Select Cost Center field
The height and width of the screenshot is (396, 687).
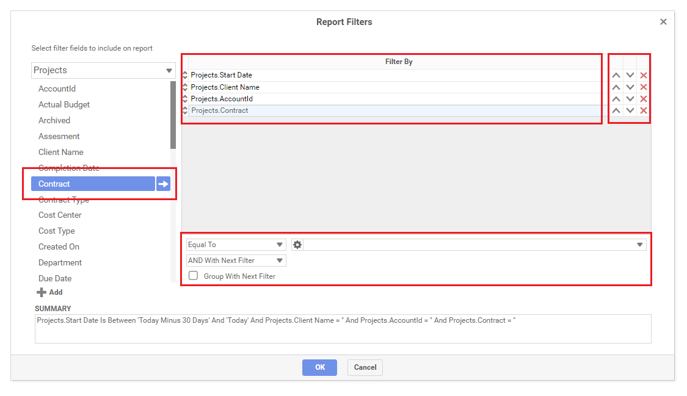click(x=60, y=215)
